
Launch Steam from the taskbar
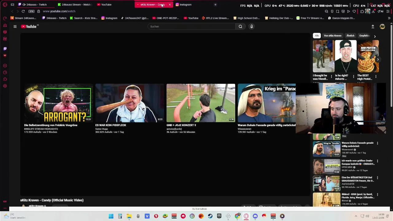point(210,216)
